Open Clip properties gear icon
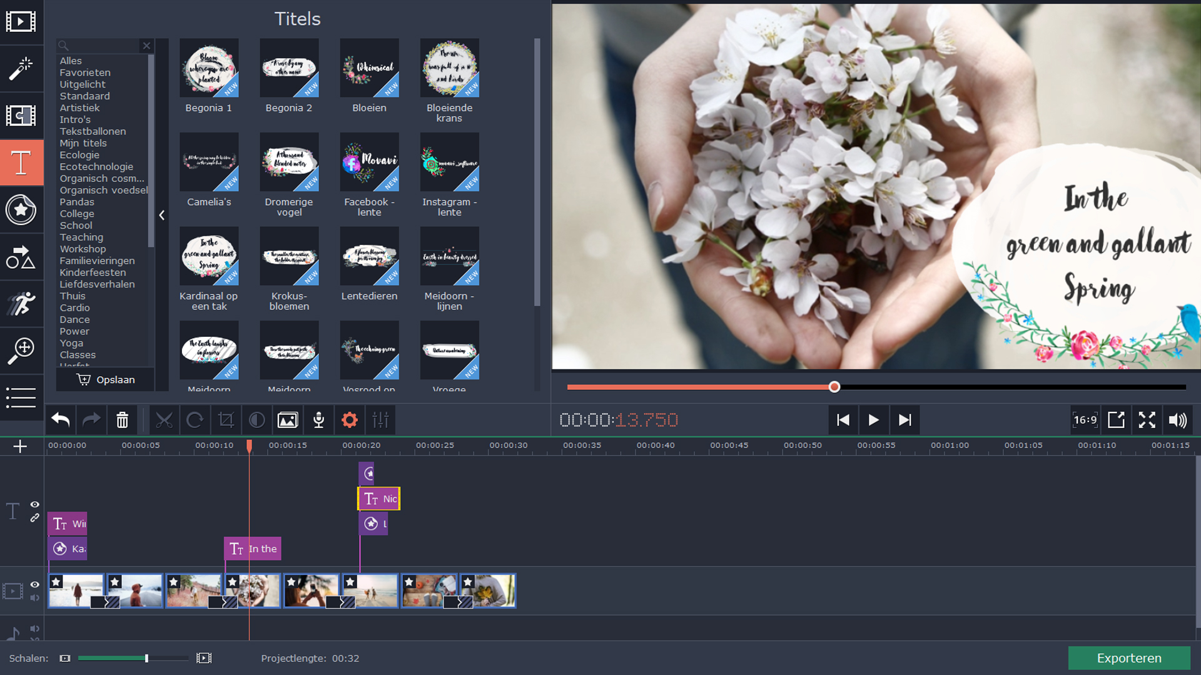The width and height of the screenshot is (1201, 675). [x=350, y=420]
